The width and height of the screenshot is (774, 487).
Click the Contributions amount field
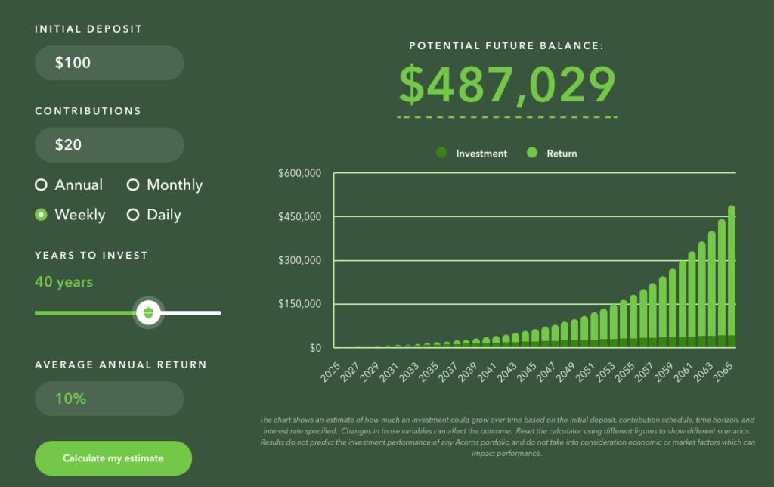pos(109,144)
